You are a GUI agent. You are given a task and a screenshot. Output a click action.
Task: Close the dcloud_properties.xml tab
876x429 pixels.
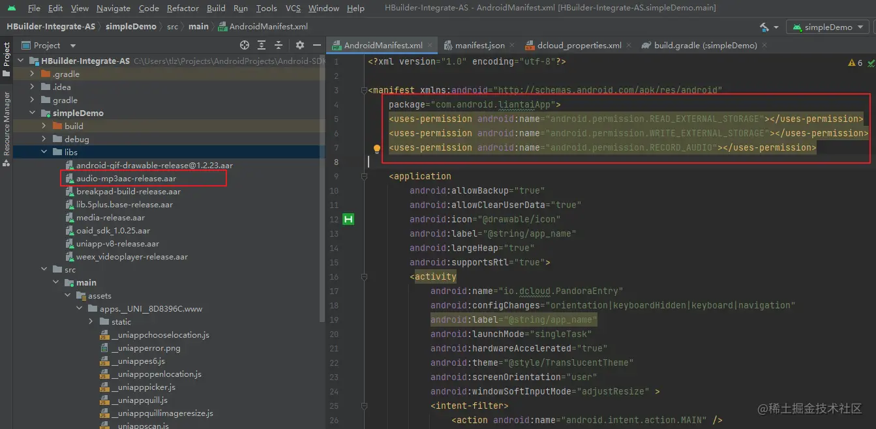pos(629,46)
